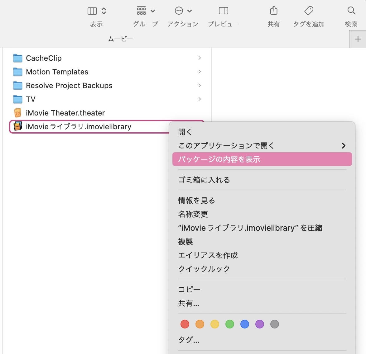The image size is (366, 354).
Task: Click the add tags icon
Action: coord(309,11)
